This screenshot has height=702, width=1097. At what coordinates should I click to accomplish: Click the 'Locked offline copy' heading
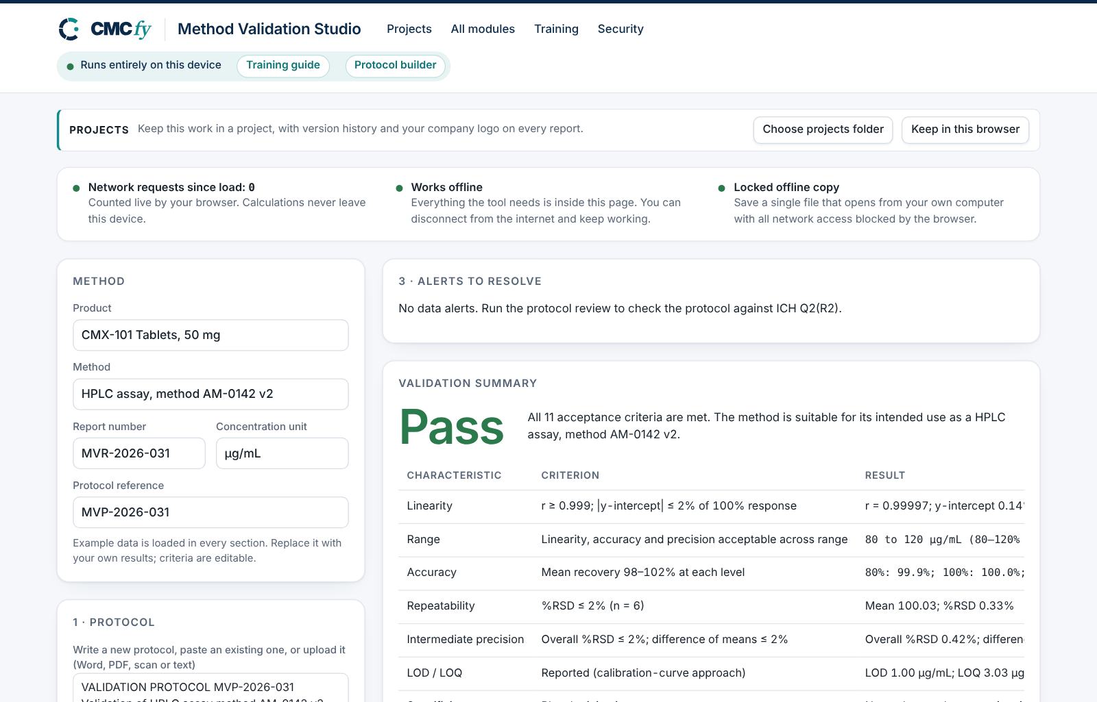coord(786,188)
